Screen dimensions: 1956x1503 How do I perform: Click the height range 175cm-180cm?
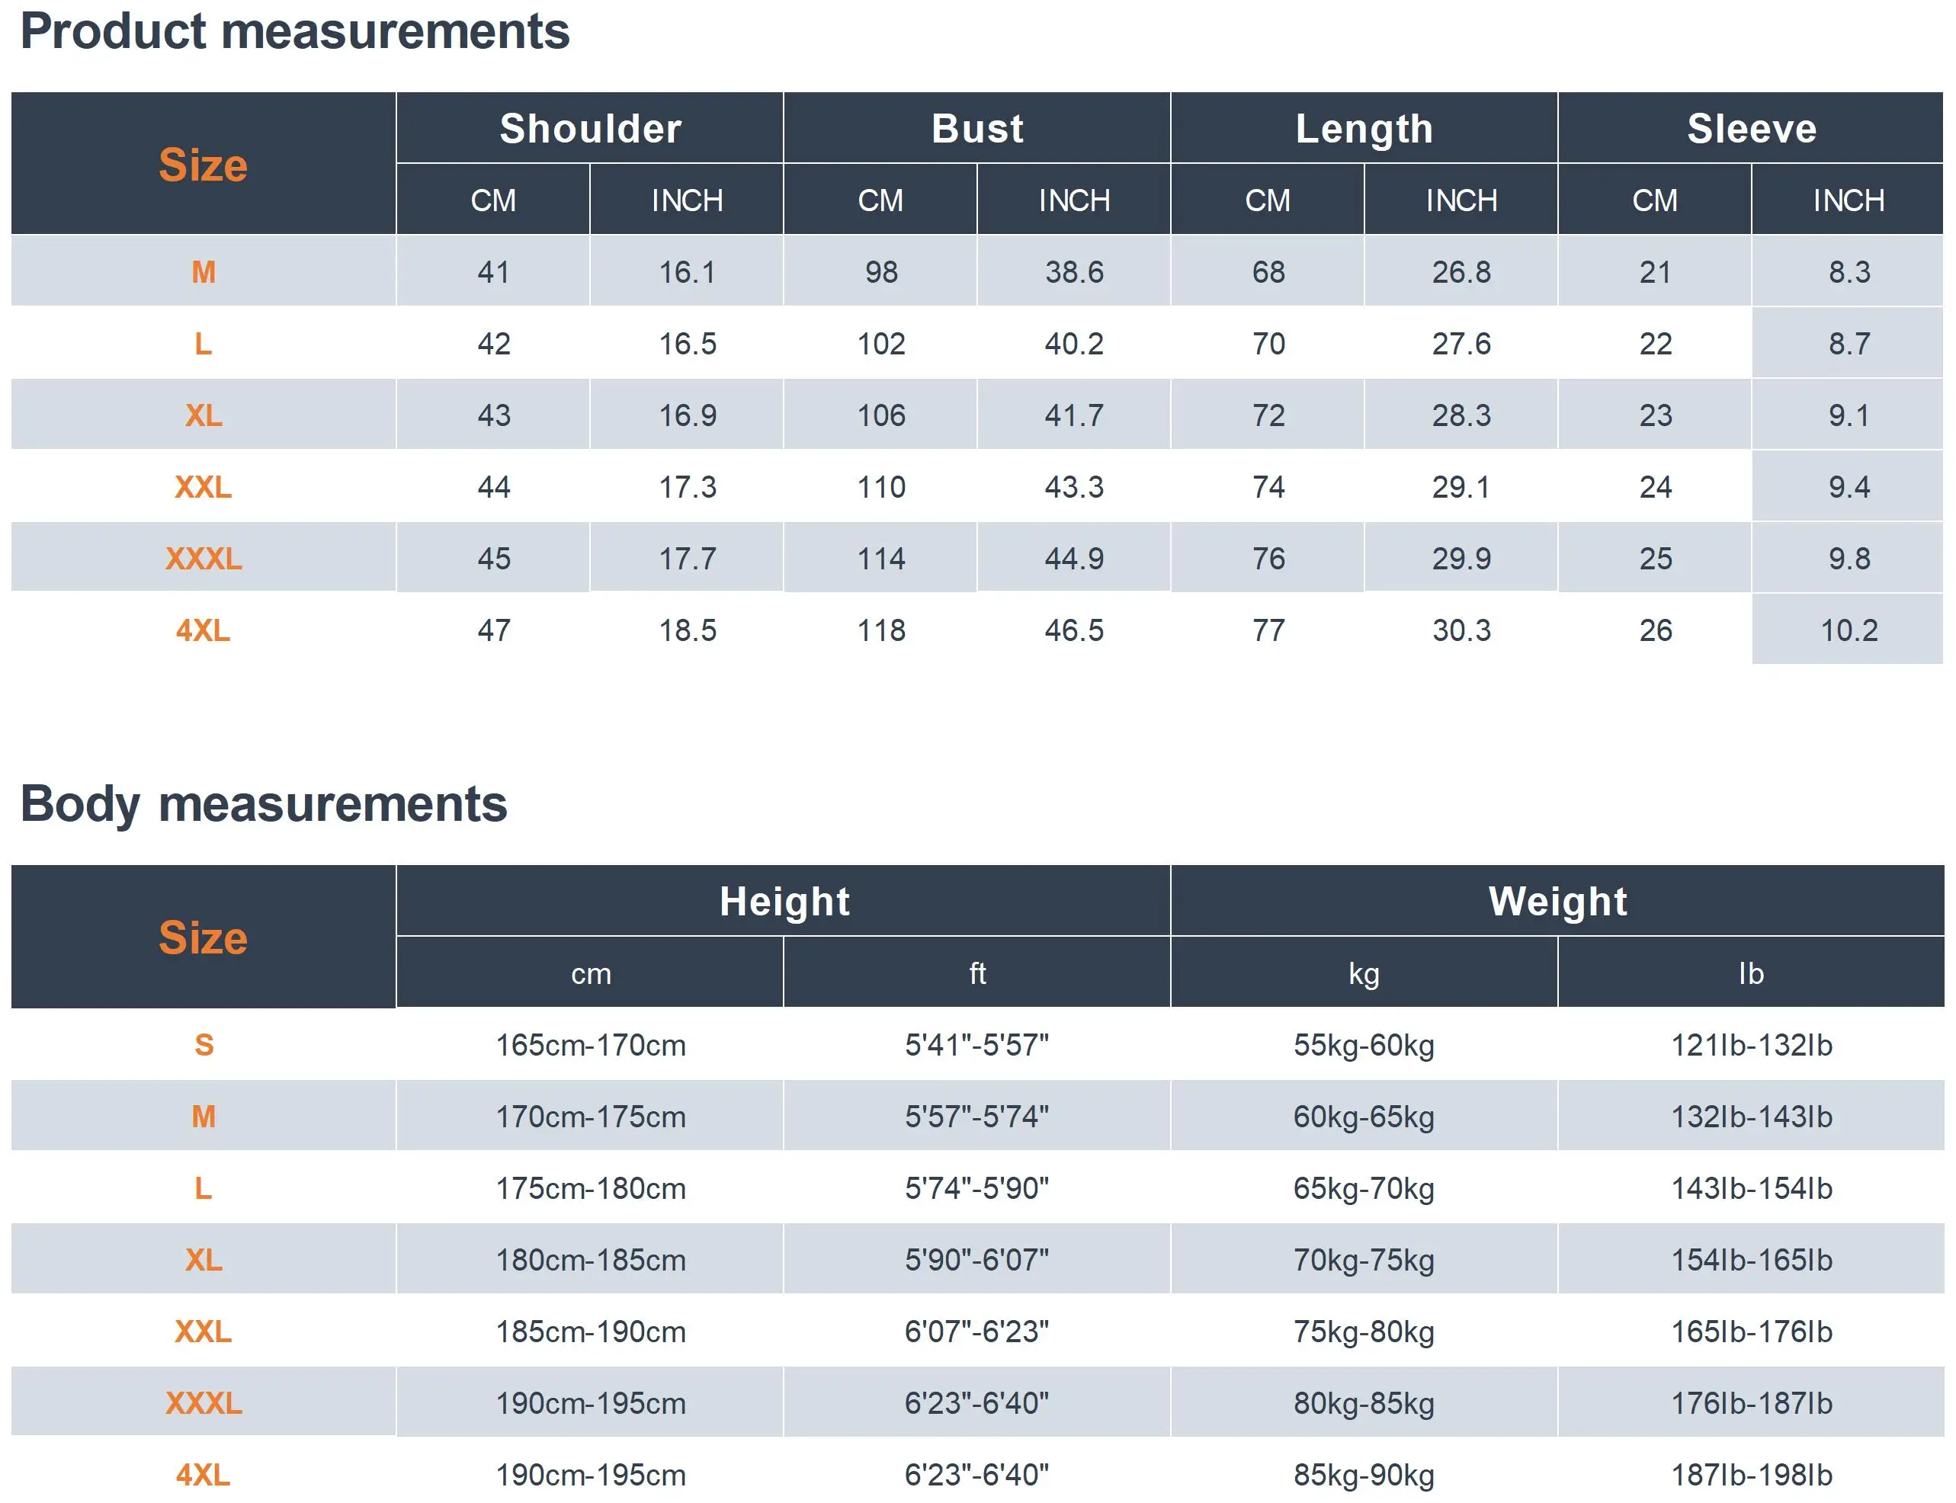[591, 1188]
